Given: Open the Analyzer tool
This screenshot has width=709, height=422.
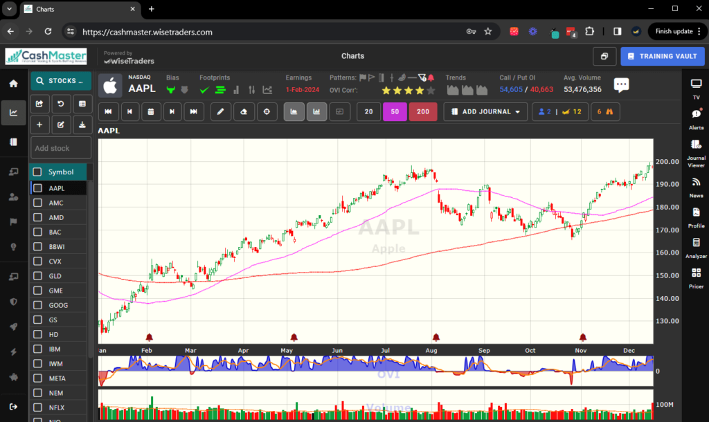Looking at the screenshot, I should coord(696,244).
